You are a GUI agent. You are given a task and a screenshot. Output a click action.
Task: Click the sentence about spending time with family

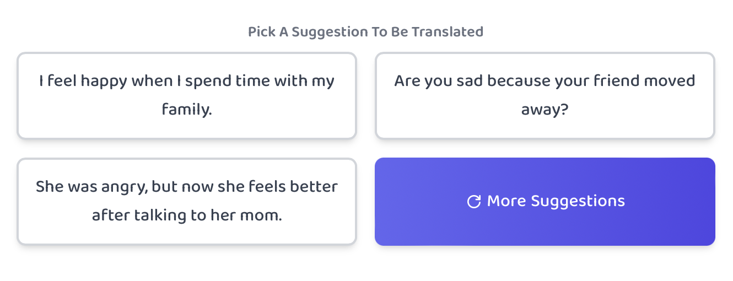(187, 95)
